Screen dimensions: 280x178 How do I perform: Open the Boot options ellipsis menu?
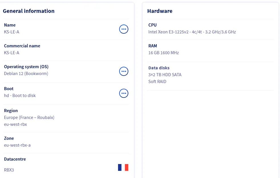(123, 93)
